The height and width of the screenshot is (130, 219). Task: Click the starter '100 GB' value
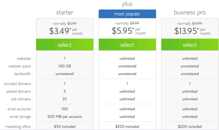point(65,66)
